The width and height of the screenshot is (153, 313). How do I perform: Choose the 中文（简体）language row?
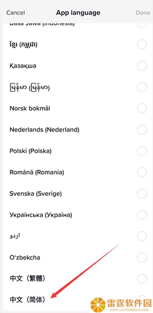click(x=76, y=300)
